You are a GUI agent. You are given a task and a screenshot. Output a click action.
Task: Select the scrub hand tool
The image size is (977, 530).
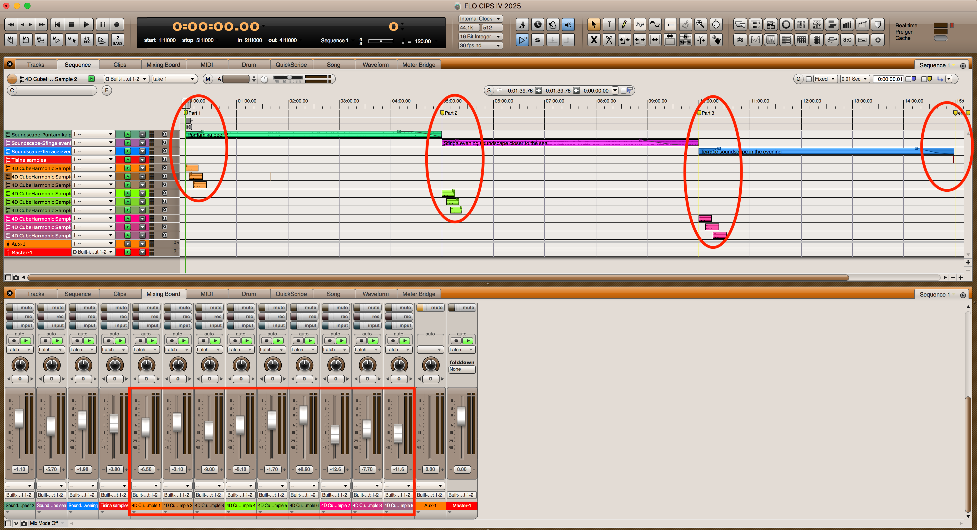click(716, 40)
